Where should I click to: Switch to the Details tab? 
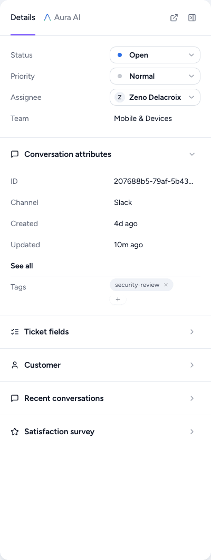tap(23, 17)
